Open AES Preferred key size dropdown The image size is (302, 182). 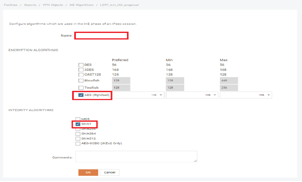[x=138, y=95]
